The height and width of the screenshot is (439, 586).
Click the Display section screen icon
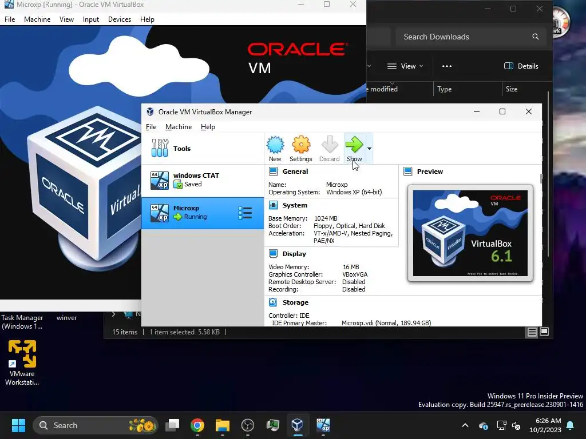[x=273, y=253]
